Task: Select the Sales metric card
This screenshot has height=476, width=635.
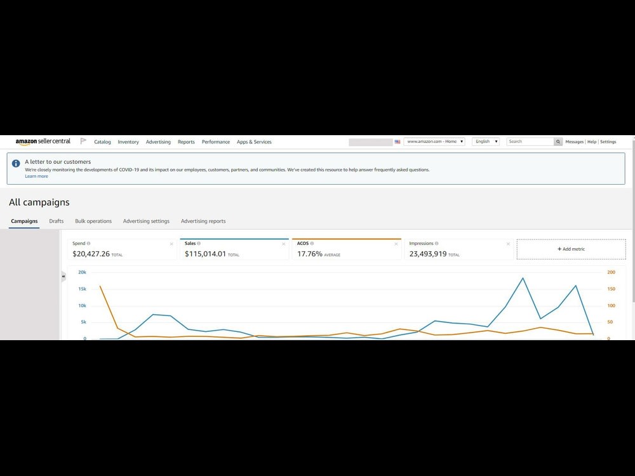Action: point(234,249)
